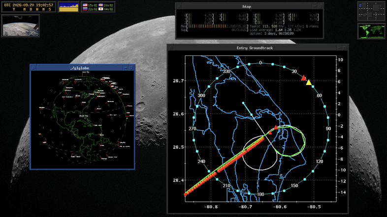This screenshot has width=387, height=217.
Task: Click the htop Swp usage bar
Action: (215, 30)
